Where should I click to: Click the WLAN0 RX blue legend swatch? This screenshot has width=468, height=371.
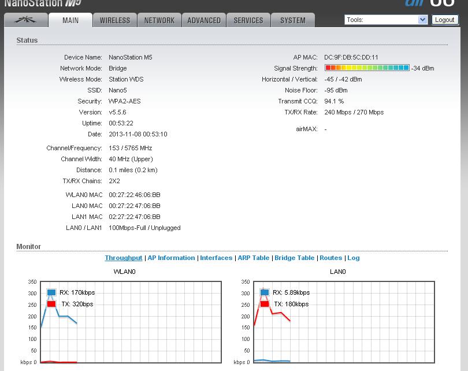click(x=51, y=292)
